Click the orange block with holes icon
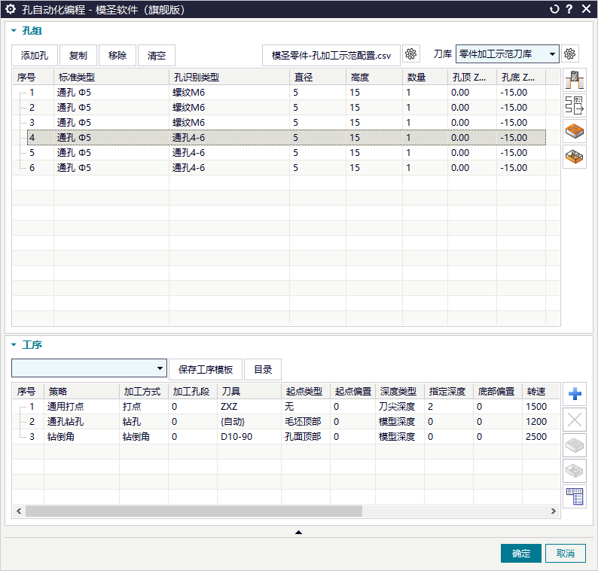Image resolution: width=598 pixels, height=571 pixels. coord(575,131)
